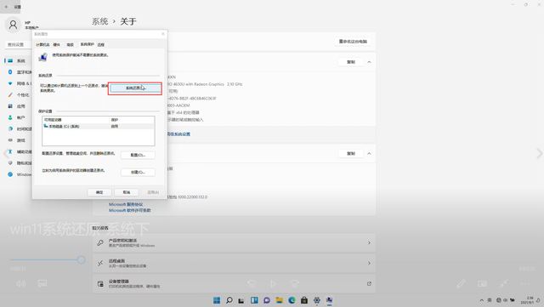Open the advanced system settings link

tap(178, 134)
